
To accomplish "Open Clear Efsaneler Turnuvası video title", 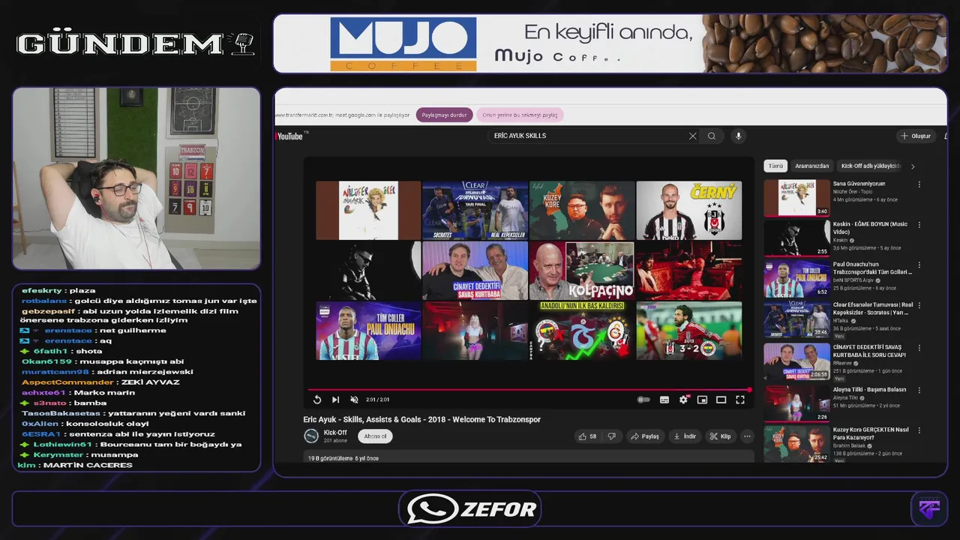I will coord(873,308).
